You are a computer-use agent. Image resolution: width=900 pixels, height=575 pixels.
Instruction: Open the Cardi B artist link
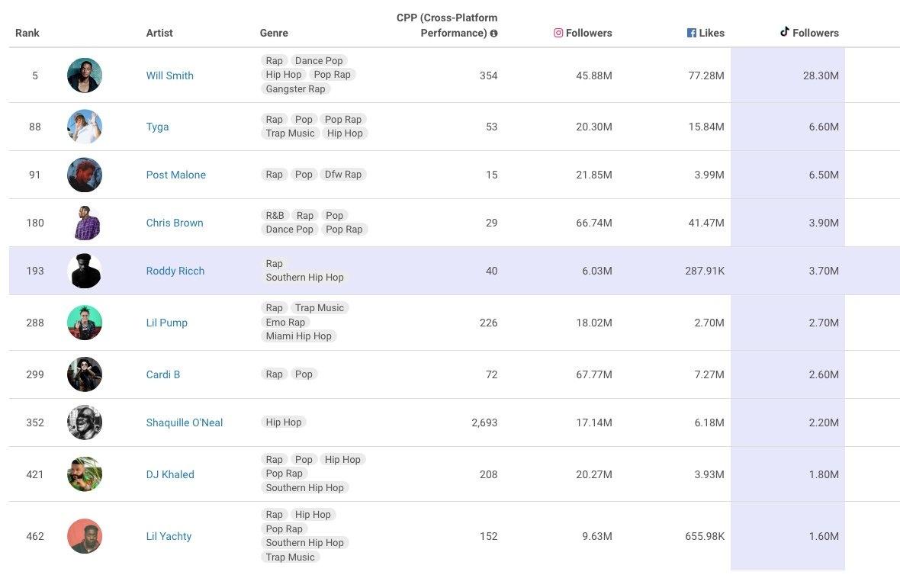[163, 374]
